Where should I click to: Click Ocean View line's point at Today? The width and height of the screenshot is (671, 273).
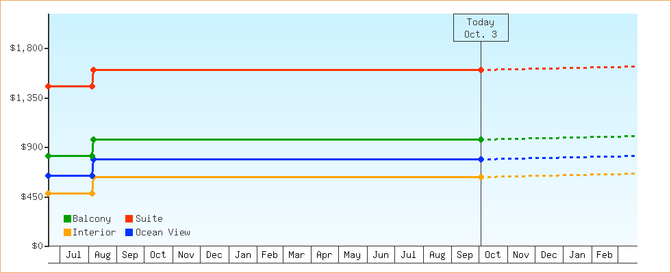pos(481,159)
